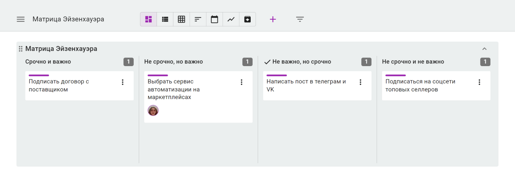Click count badge of Срочно и важно
Viewport: 515px width, 187px height.
click(128, 62)
